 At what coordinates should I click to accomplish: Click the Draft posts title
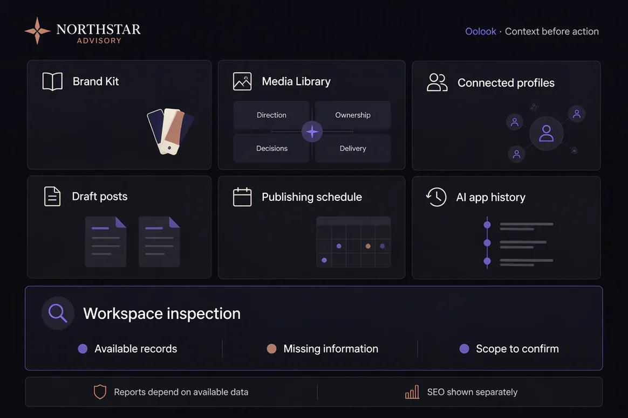[x=100, y=197]
